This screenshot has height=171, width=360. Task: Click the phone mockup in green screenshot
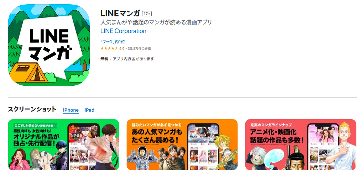[84, 147]
